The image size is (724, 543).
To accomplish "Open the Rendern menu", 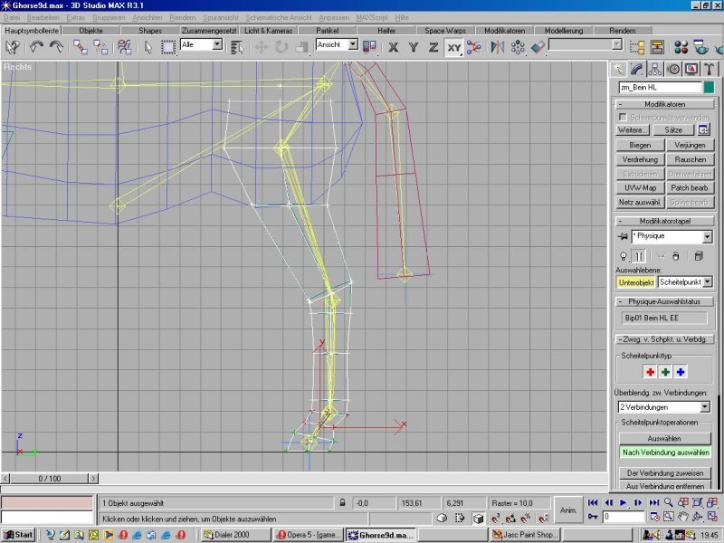I will (x=183, y=17).
